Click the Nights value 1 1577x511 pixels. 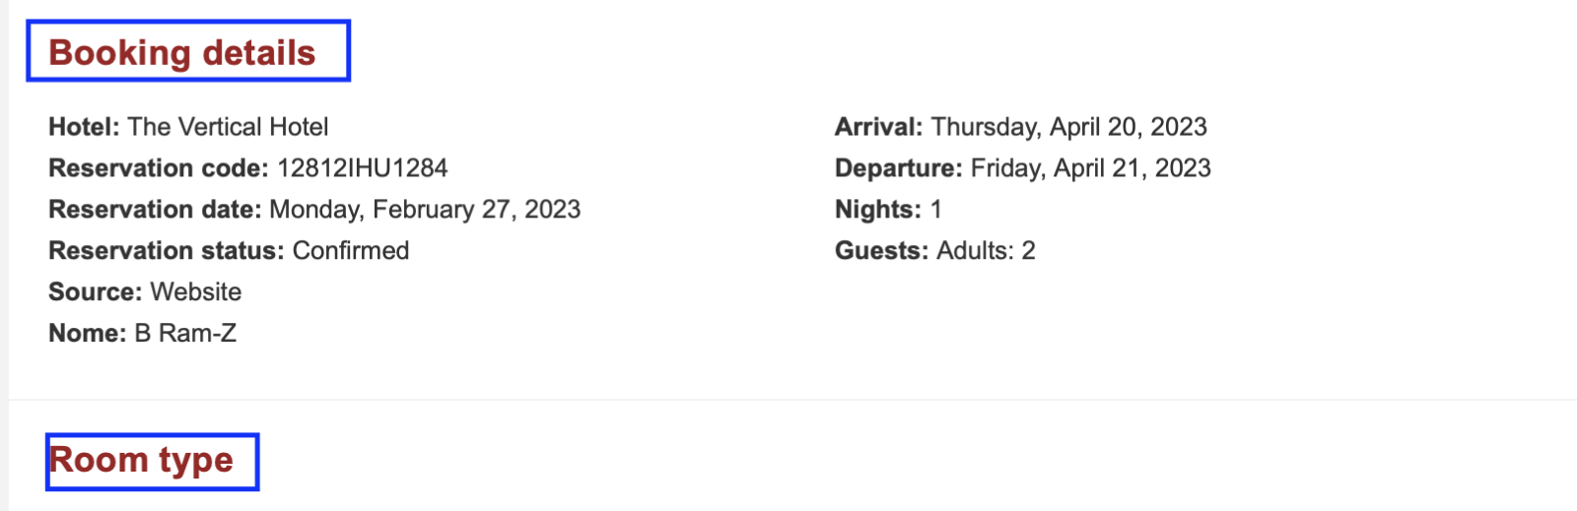tap(936, 210)
